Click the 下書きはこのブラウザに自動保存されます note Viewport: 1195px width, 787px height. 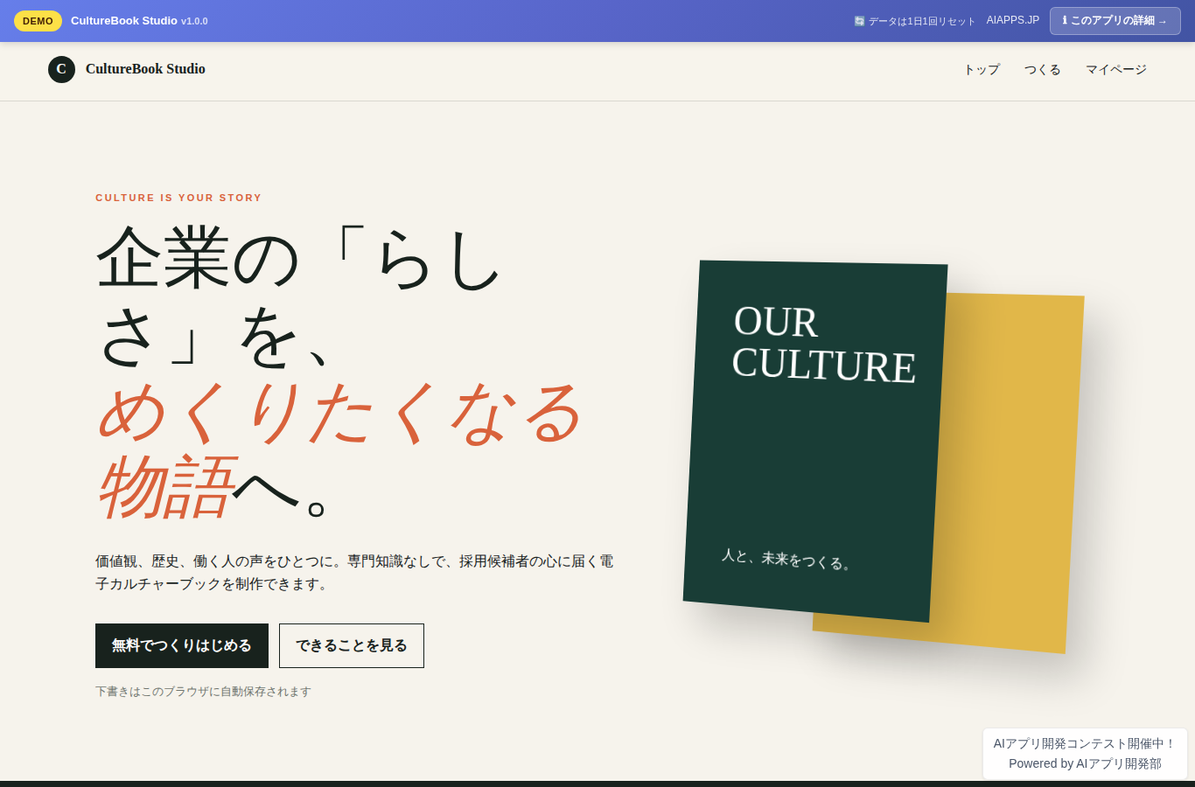[203, 692]
